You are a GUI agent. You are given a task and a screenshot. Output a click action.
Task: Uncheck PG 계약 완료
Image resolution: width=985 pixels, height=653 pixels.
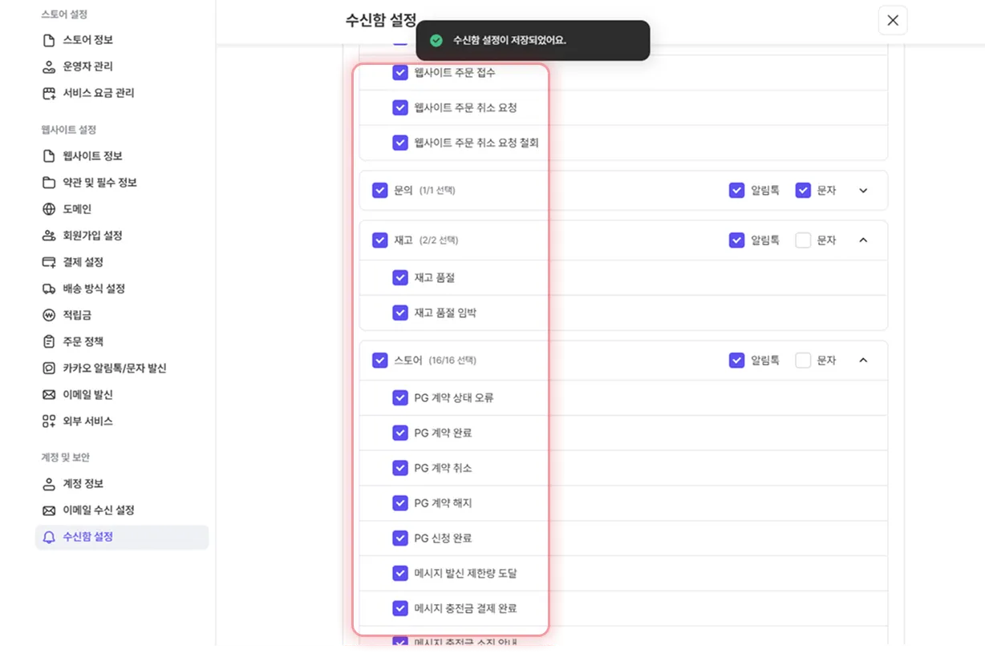[x=400, y=433]
